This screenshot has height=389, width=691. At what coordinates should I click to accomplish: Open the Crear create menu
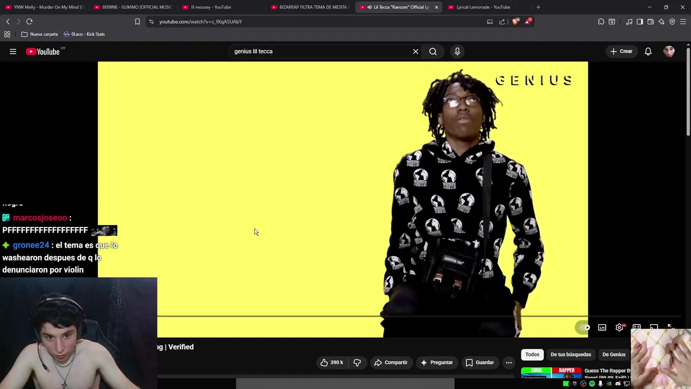pyautogui.click(x=621, y=51)
